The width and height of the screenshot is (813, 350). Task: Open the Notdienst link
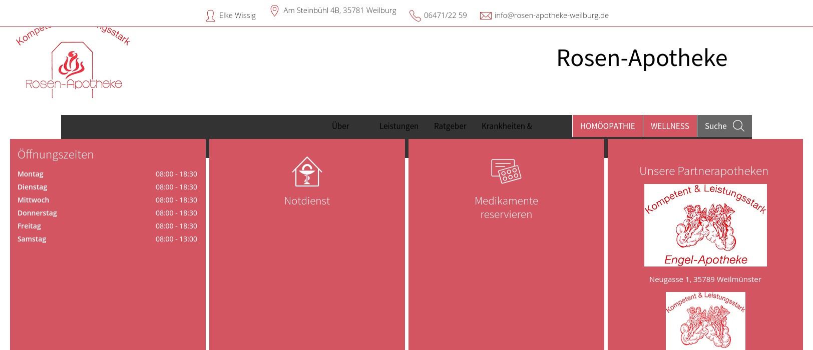tap(307, 201)
